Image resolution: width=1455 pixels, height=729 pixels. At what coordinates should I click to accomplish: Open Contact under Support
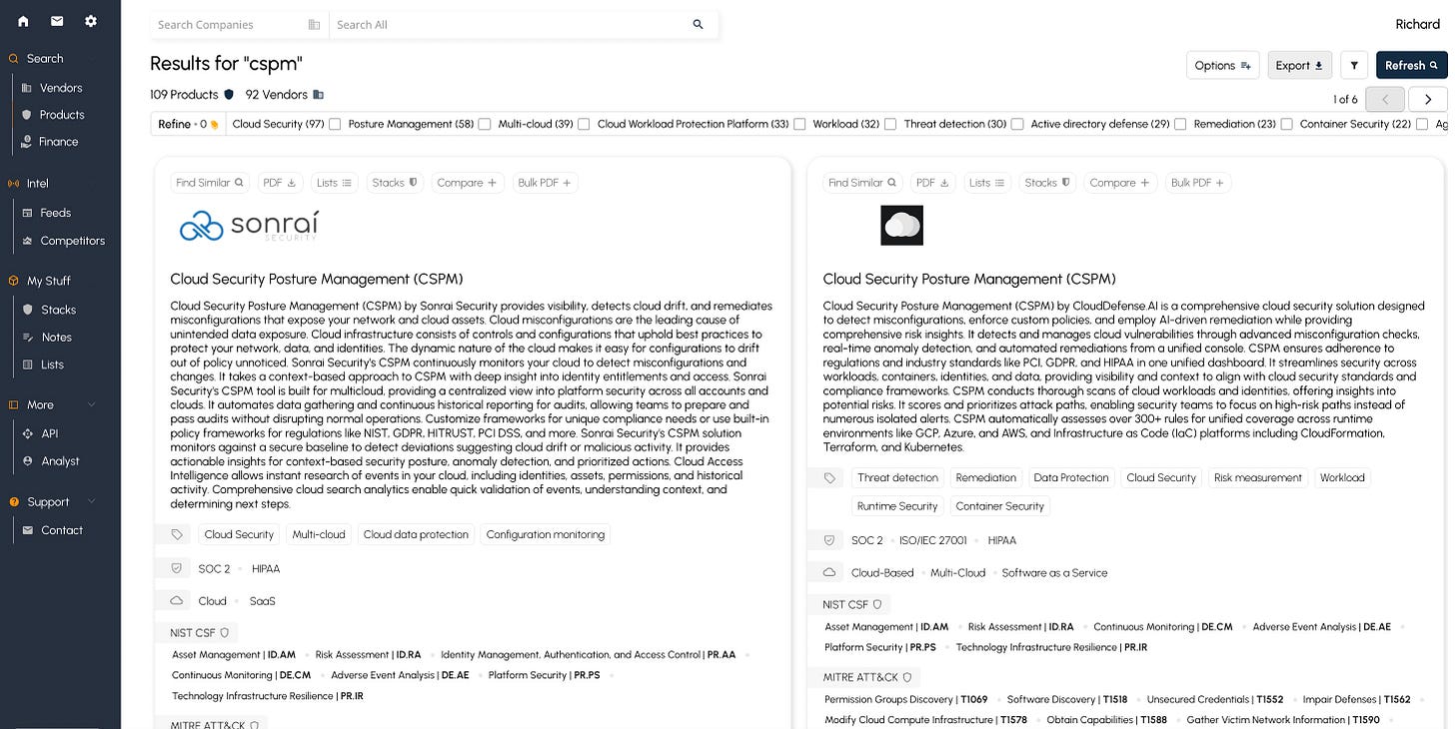[61, 530]
